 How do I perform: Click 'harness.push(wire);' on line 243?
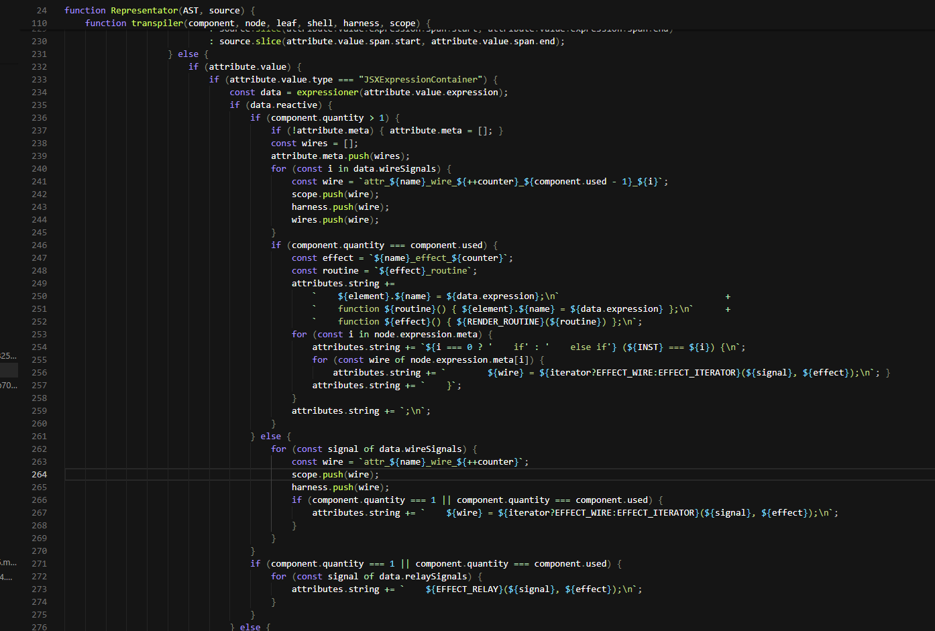tap(341, 207)
